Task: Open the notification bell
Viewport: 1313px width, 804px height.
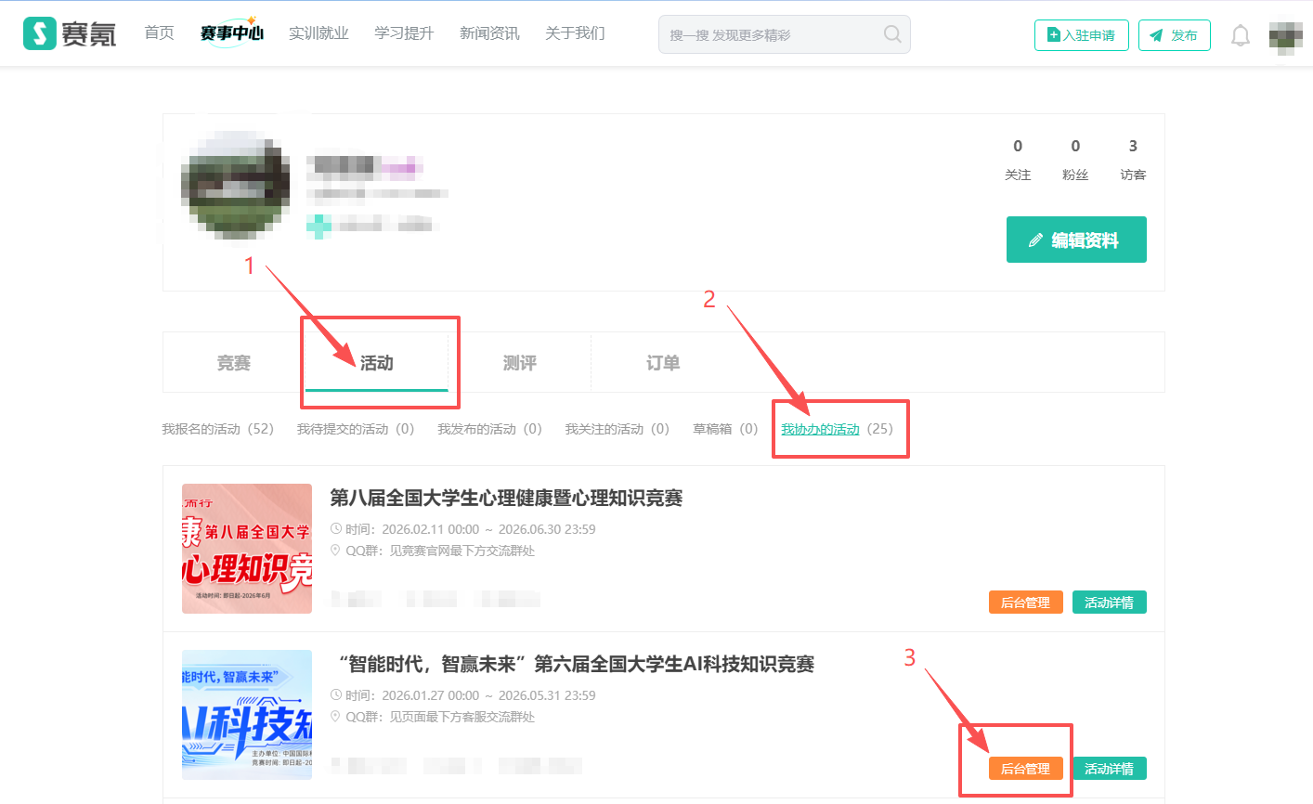Action: pyautogui.click(x=1240, y=35)
